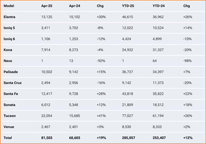This screenshot has width=206, height=144.
Task: Click the Ioniq 6 row label
Action: pos(10,39)
